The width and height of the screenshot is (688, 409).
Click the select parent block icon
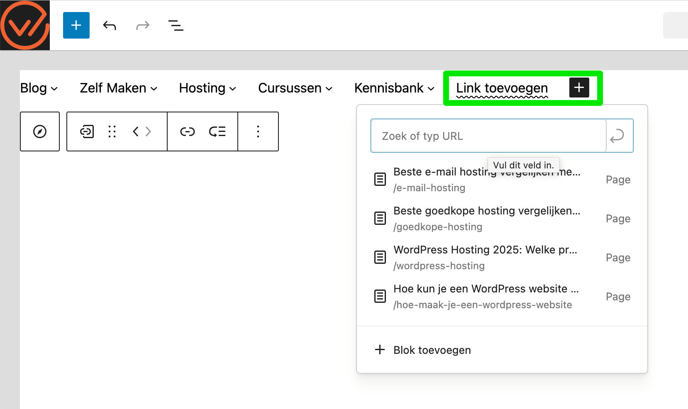point(86,131)
